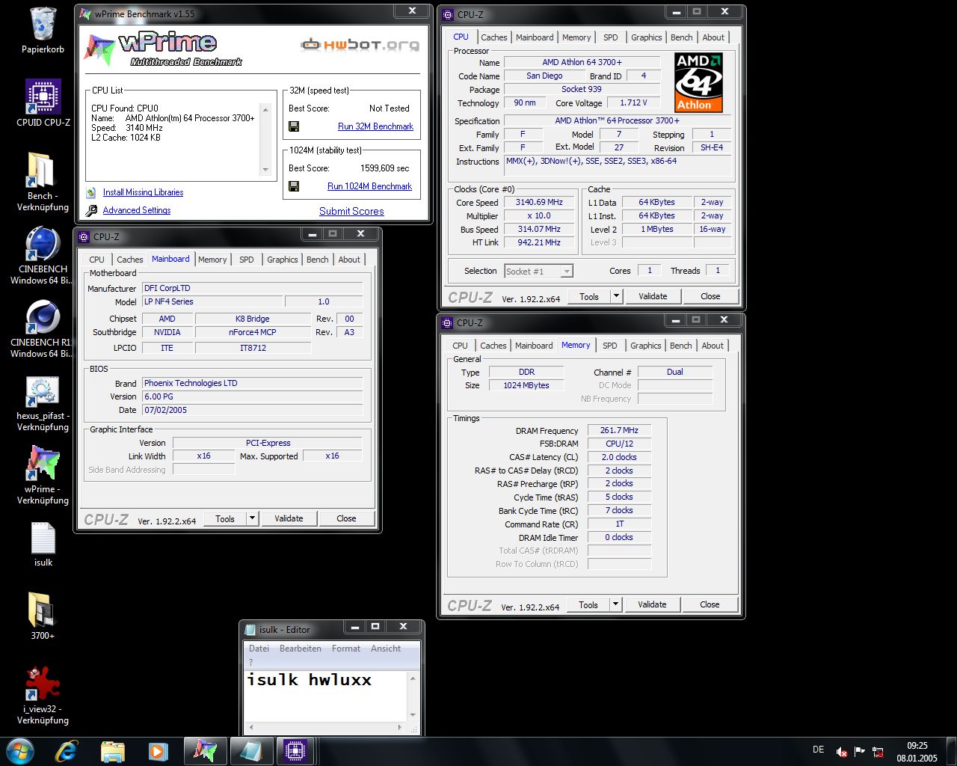Select the isulk text file icon
This screenshot has width=957, height=766.
[43, 539]
